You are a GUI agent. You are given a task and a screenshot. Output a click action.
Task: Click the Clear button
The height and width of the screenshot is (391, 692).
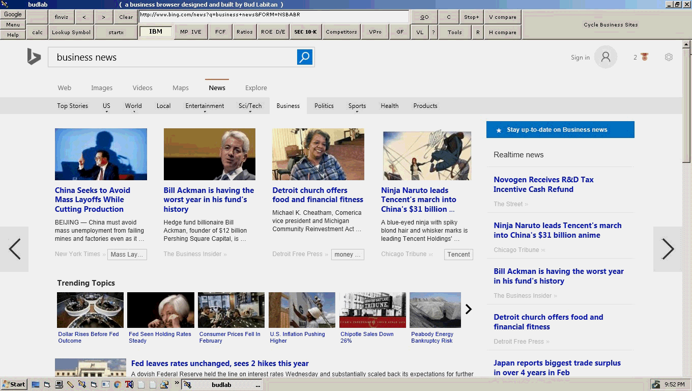pos(126,17)
